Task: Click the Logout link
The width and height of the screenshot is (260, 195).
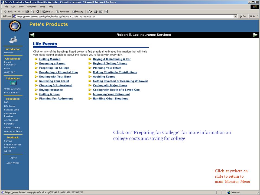Action: point(13,158)
